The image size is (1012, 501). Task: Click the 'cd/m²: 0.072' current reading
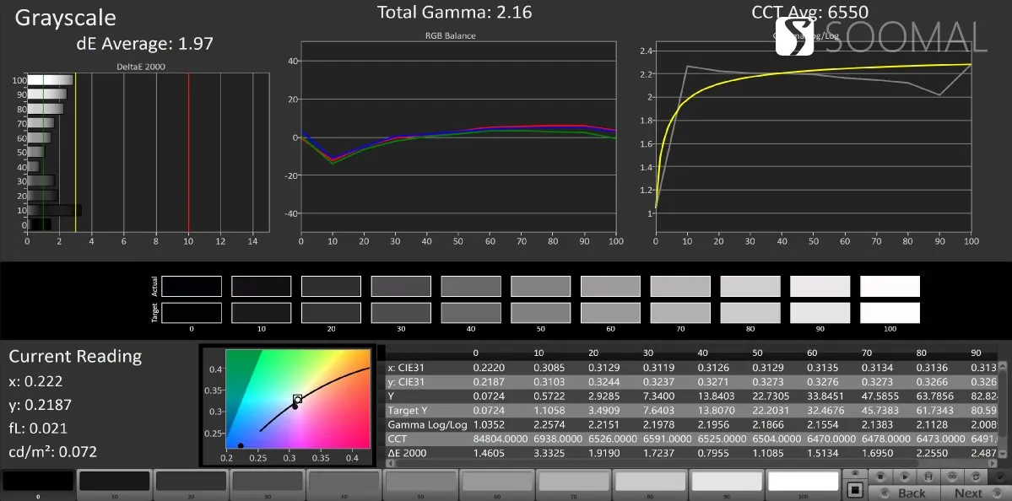(53, 451)
